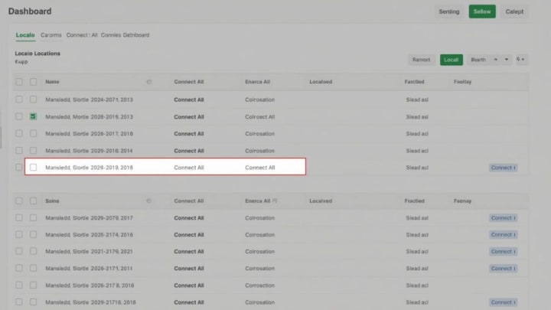This screenshot has height=310, width=551.
Task: Click the Localoed column header
Action: pyautogui.click(x=321, y=82)
